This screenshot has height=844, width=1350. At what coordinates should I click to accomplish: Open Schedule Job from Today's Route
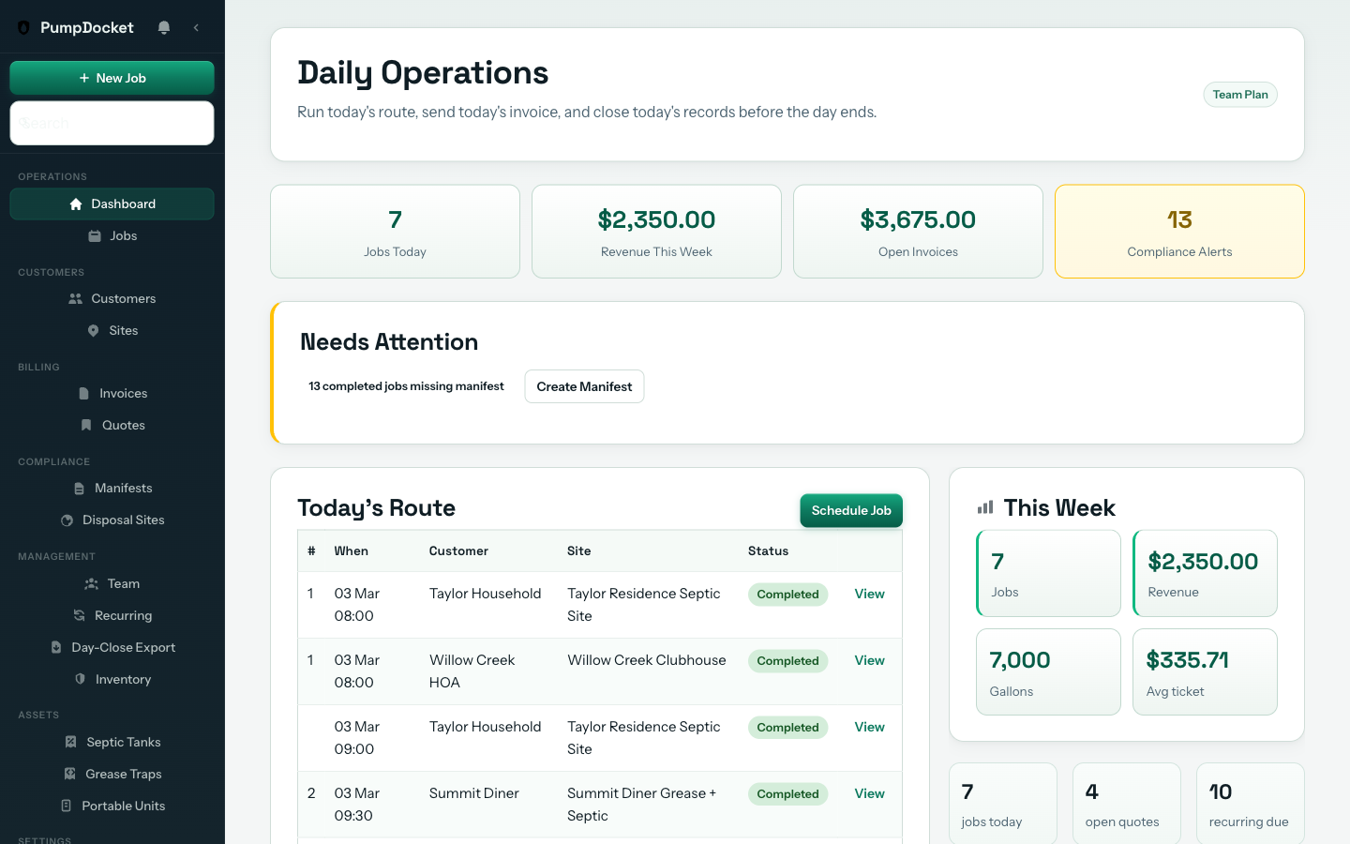[851, 510]
